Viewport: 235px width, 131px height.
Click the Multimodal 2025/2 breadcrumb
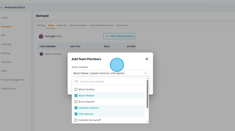[x=15, y=7]
